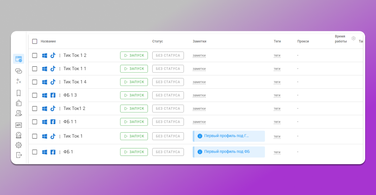Screen dimensions: 376x195
Task: Open the settings gear in sidebar
Action: click(x=19, y=145)
